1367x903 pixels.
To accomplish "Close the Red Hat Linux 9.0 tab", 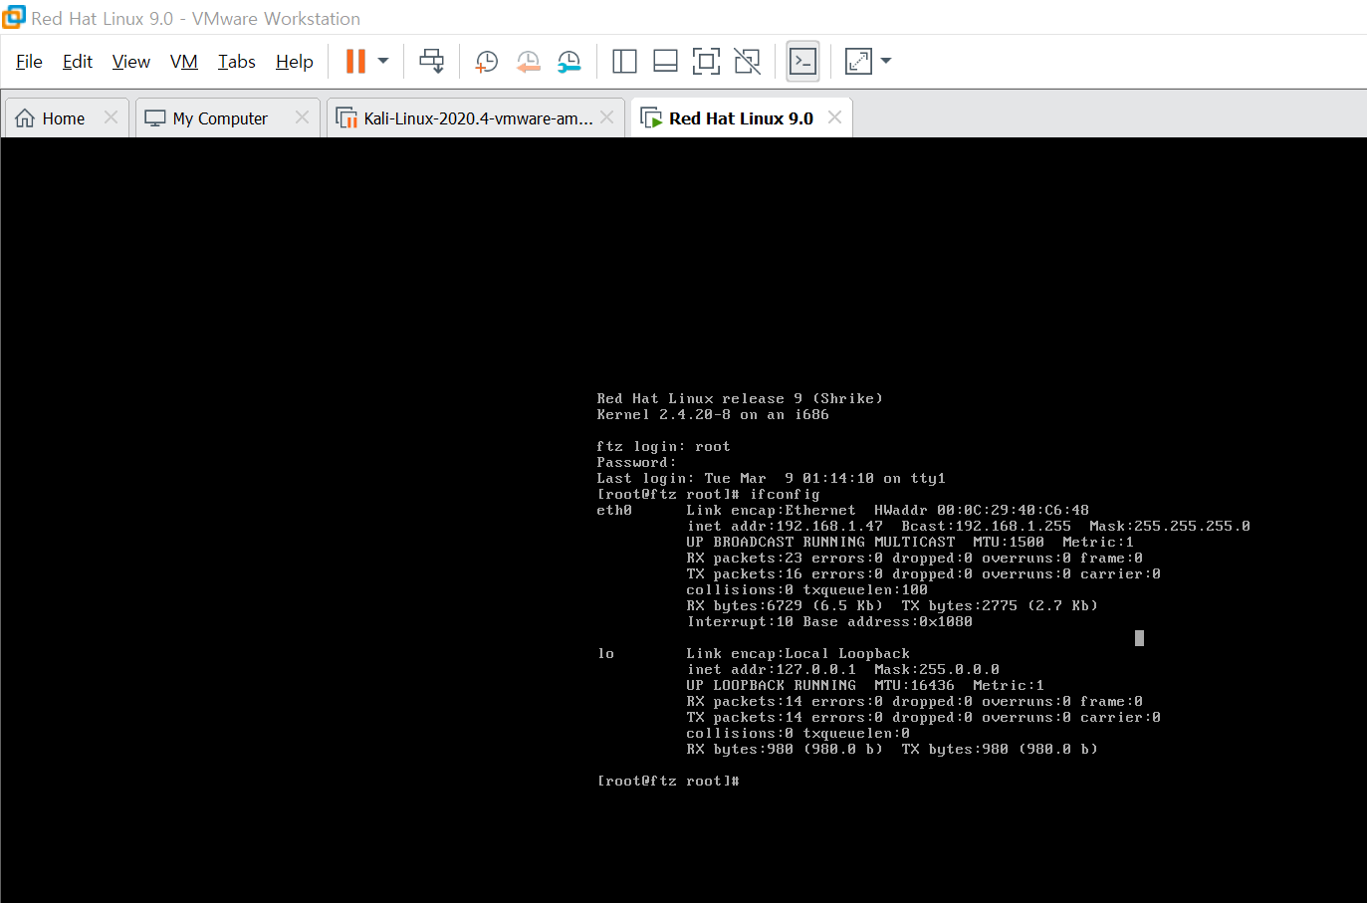I will point(835,117).
